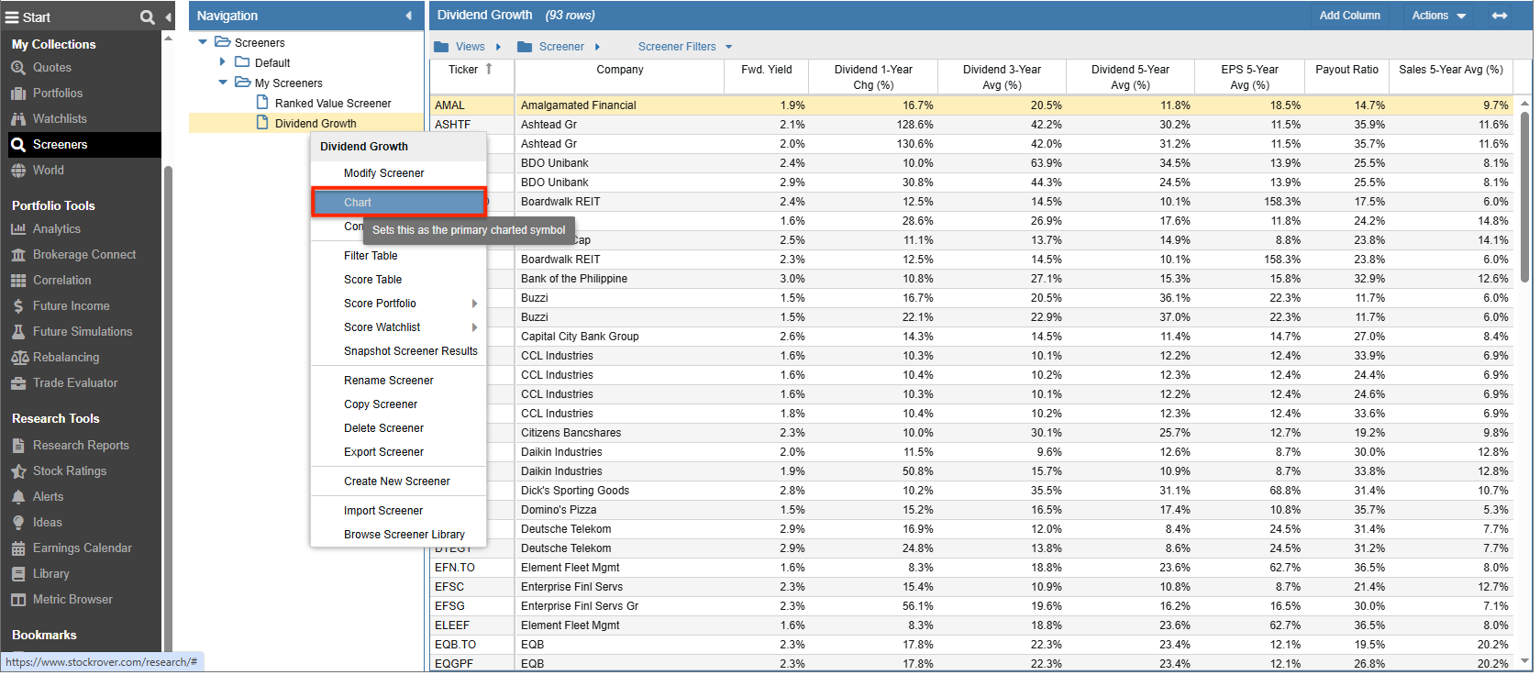Open Stock Ratings
The height and width of the screenshot is (675, 1540).
pyautogui.click(x=69, y=470)
